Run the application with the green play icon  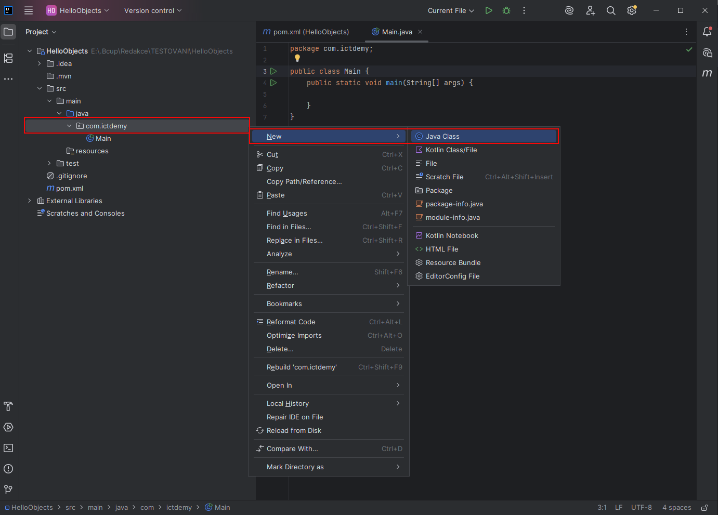point(488,10)
